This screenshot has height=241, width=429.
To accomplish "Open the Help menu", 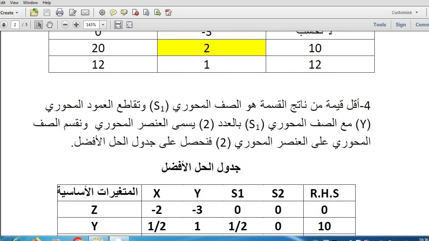I will (47, 3).
